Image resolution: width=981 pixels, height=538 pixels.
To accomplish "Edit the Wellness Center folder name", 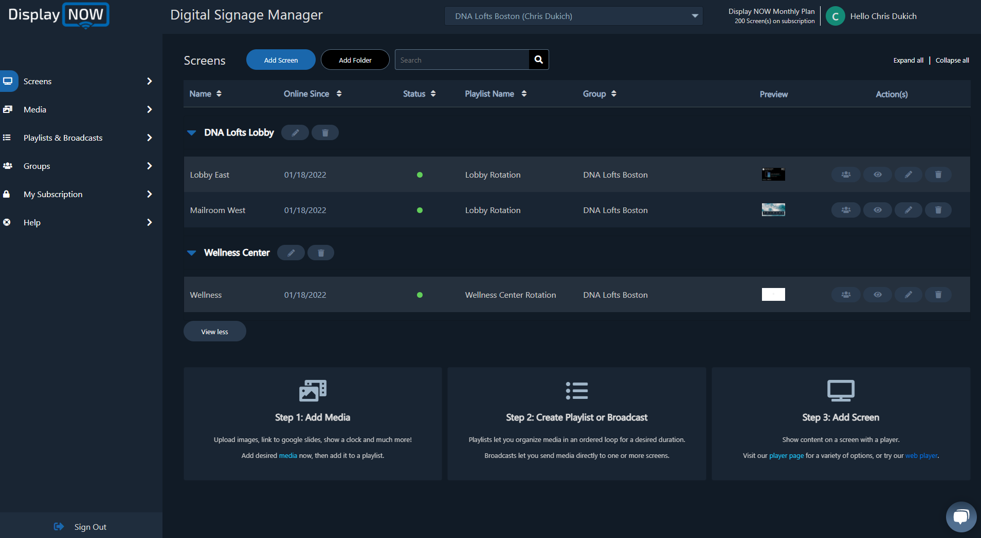I will (x=291, y=253).
